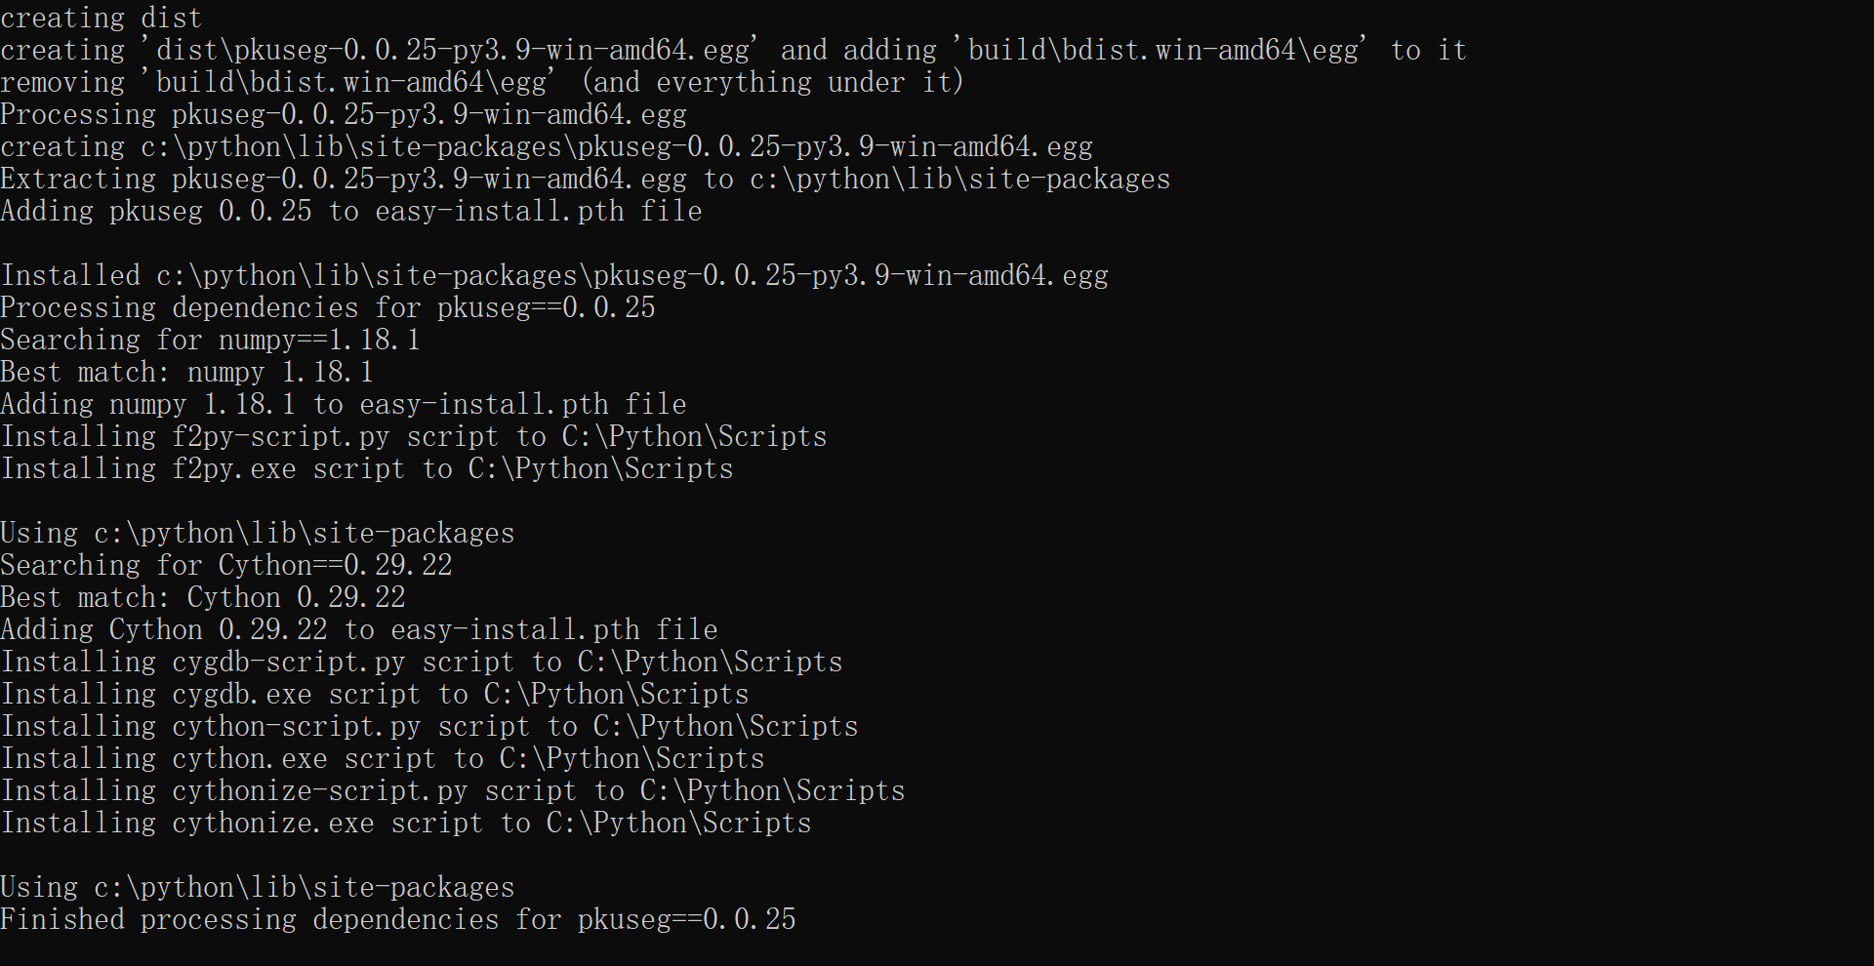Click 'Adding numpy 1.18.1 to easy-install.pth' line
Screen dimensions: 1874x966
(x=344, y=404)
